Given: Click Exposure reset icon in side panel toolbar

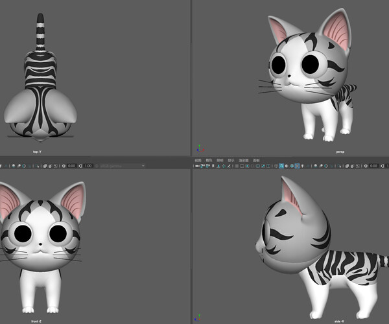Looking at the screenshot, I should pyautogui.click(x=366, y=166).
